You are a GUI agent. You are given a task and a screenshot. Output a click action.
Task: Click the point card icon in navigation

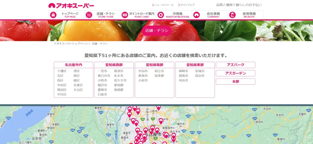point(125,15)
